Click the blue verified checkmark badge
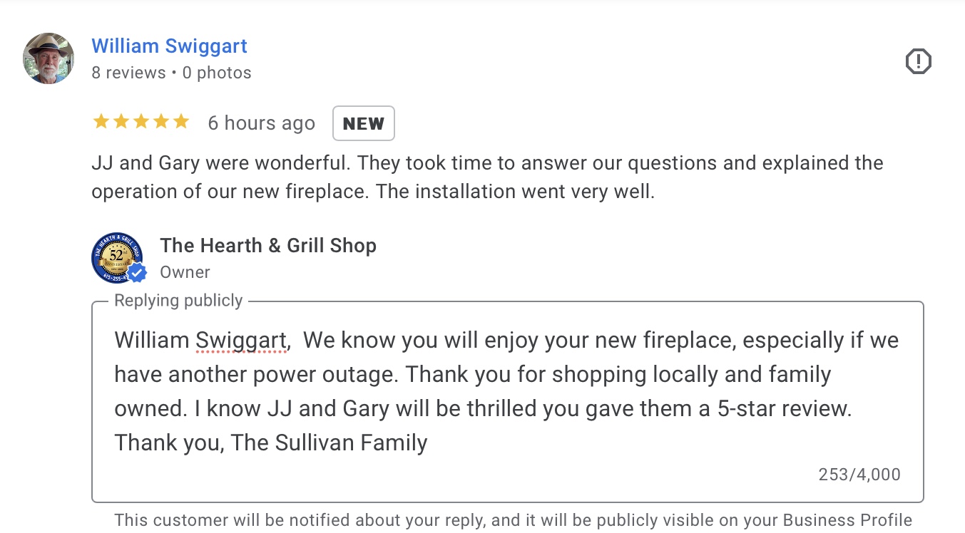The width and height of the screenshot is (965, 533). pos(137,273)
